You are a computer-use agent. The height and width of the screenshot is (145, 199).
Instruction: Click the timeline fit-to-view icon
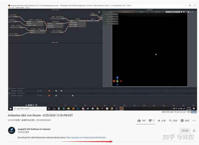(26, 105)
